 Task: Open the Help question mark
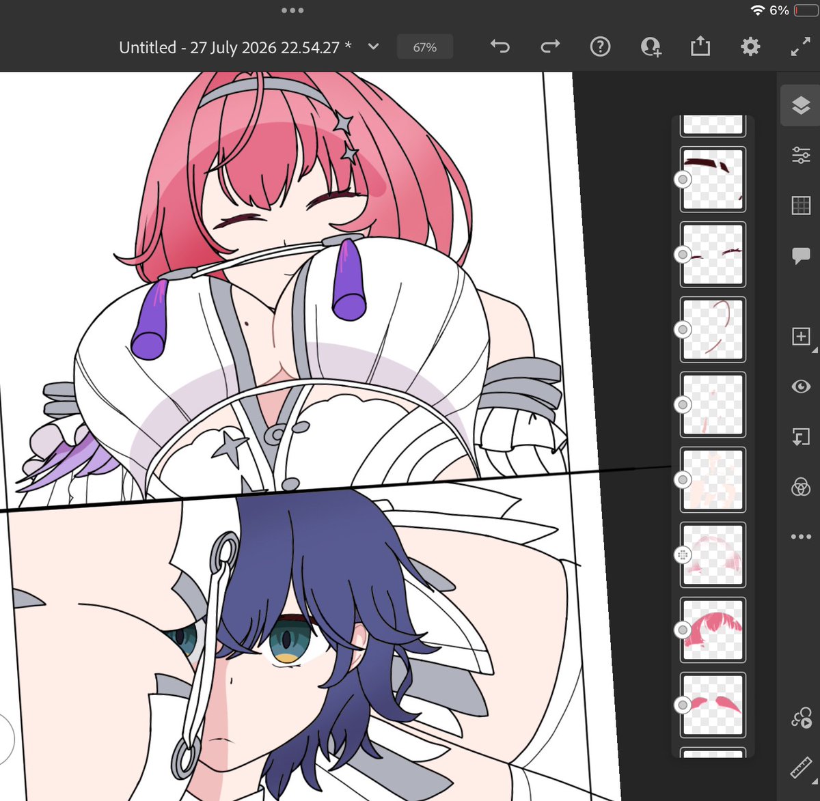tap(600, 46)
